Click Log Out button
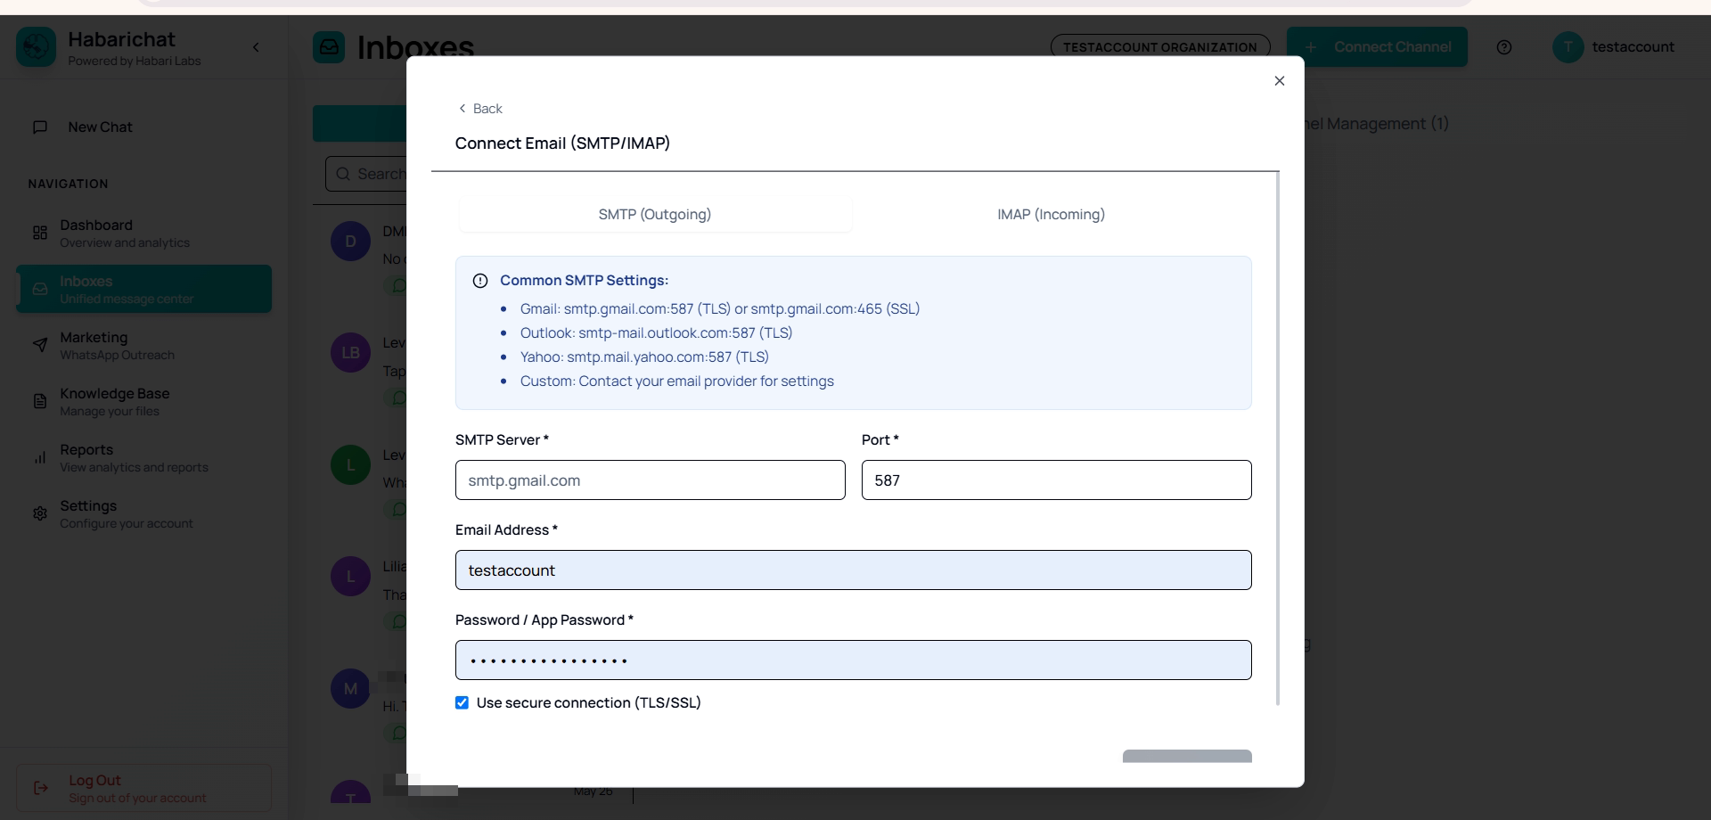 tap(143, 788)
